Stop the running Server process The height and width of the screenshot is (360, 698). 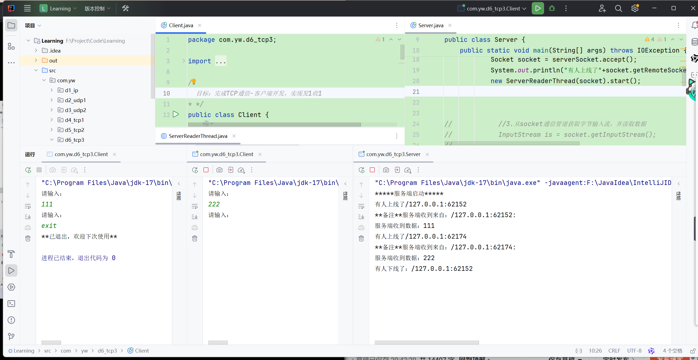372,170
